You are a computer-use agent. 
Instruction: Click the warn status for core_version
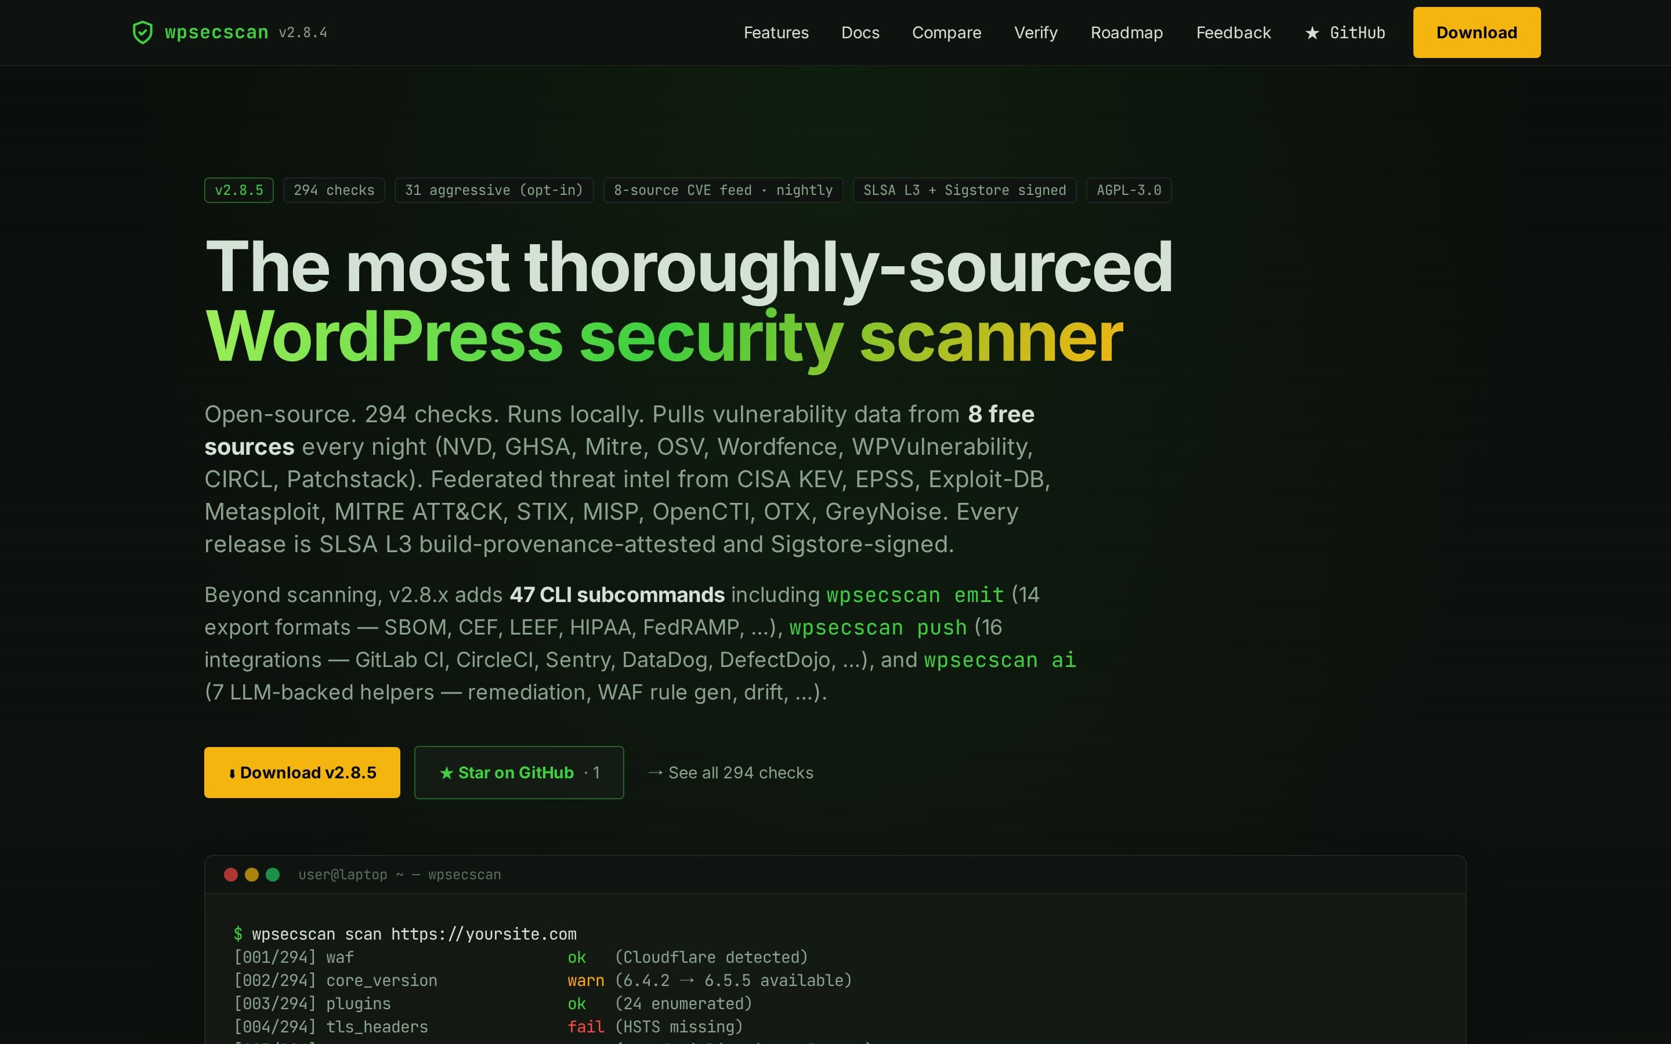click(585, 980)
